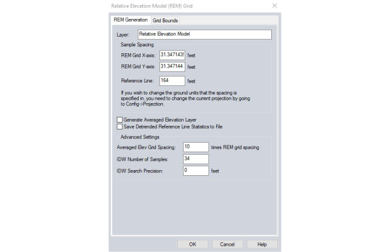390x252 pixels.
Task: Click the projection units note paragraph
Action: pos(185,99)
